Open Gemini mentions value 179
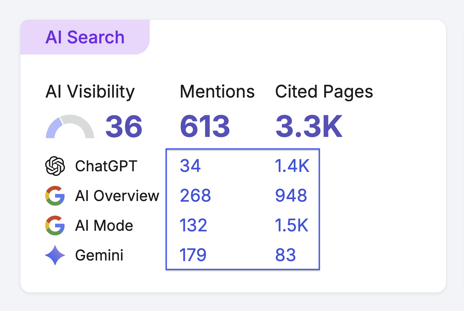Screen dimensions: 464x311 [x=193, y=255]
